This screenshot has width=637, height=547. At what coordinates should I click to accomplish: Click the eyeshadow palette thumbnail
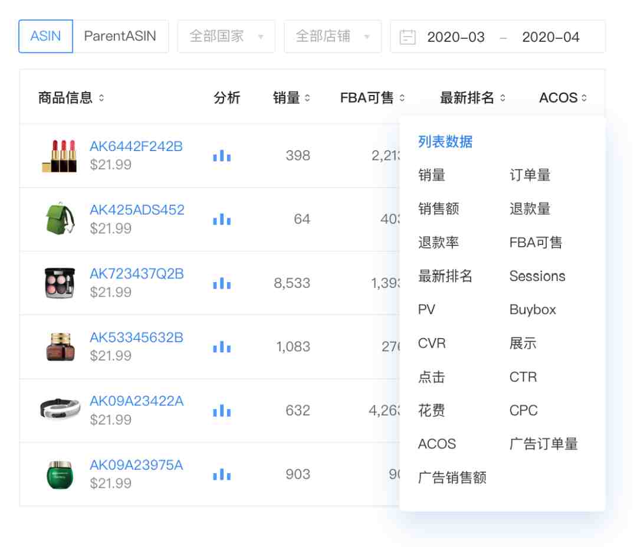coord(60,283)
